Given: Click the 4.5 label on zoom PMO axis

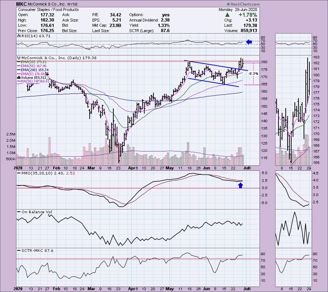Looking at the screenshot, I should (316, 173).
